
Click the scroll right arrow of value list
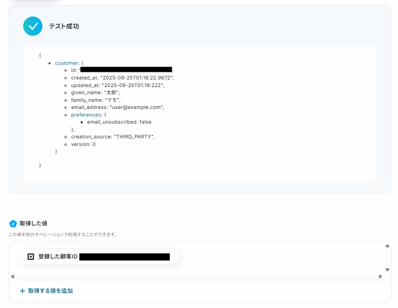click(x=380, y=276)
